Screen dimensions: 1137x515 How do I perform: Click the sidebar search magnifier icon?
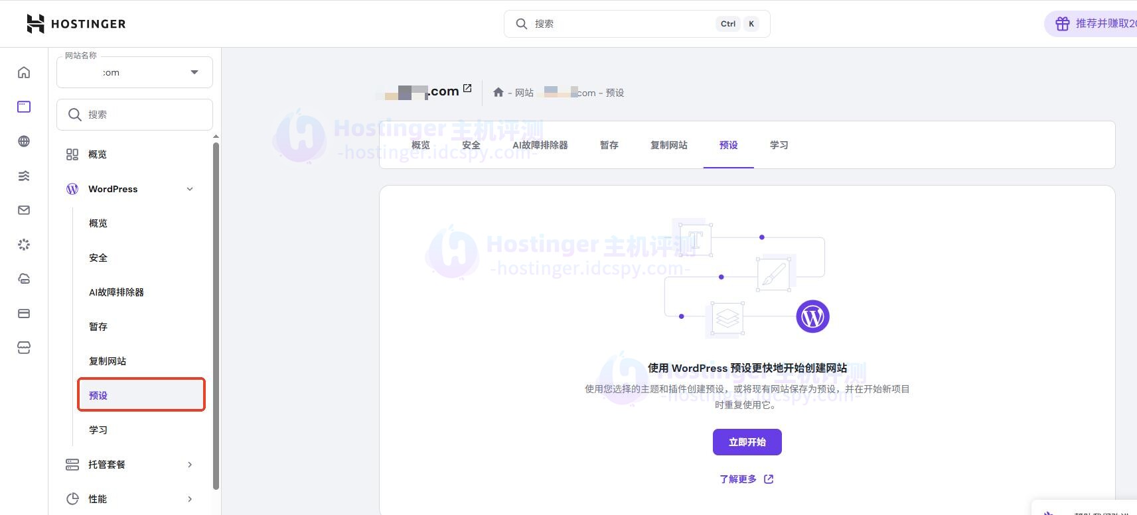click(x=75, y=115)
